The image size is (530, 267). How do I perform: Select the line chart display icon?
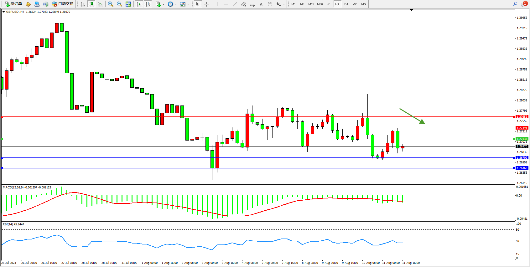pyautogui.click(x=100, y=4)
